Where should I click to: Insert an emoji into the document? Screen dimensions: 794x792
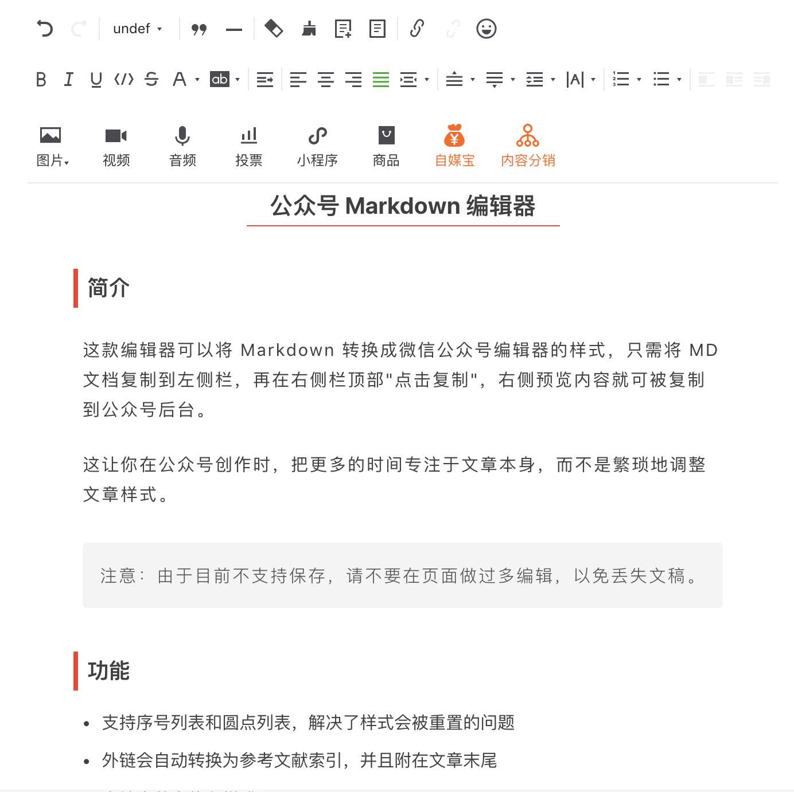487,29
